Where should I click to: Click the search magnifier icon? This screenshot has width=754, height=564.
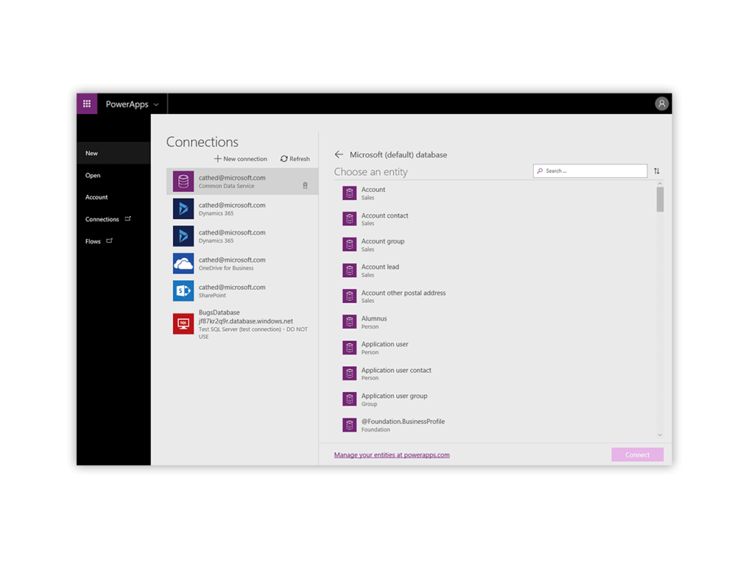[540, 171]
